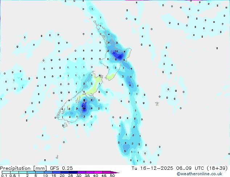Pick legend swatch between 10 and 15

(x=48, y=172)
